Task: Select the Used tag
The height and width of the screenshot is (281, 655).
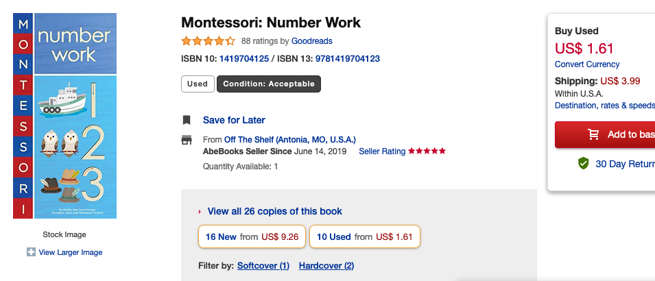Action: pyautogui.click(x=198, y=84)
